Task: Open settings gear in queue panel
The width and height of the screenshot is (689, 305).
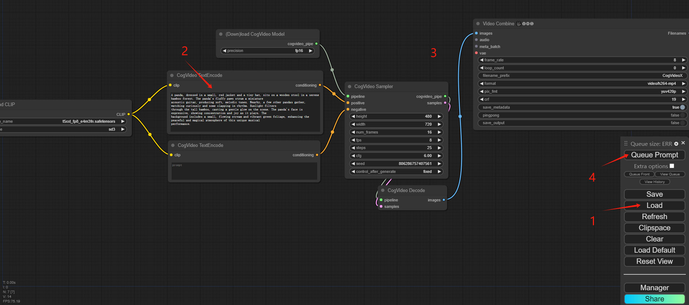Action: 676,144
